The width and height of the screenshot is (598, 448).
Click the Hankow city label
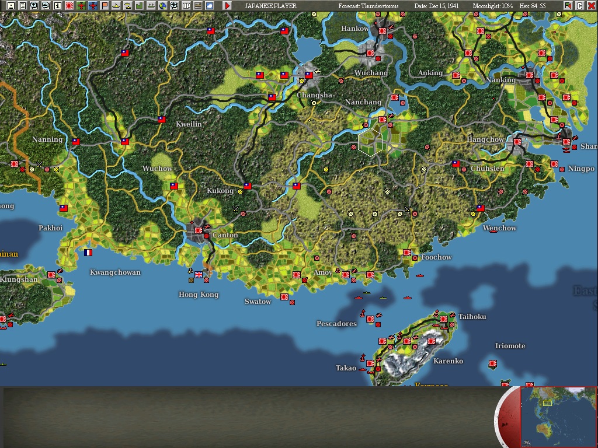coord(355,29)
